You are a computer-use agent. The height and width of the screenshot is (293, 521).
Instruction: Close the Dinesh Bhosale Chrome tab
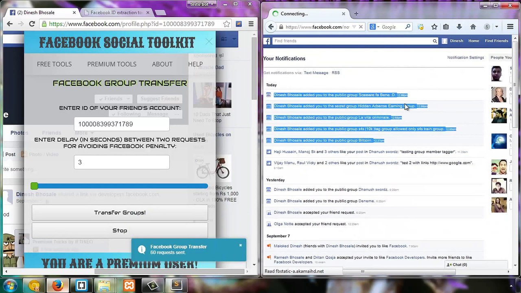pyautogui.click(x=74, y=13)
